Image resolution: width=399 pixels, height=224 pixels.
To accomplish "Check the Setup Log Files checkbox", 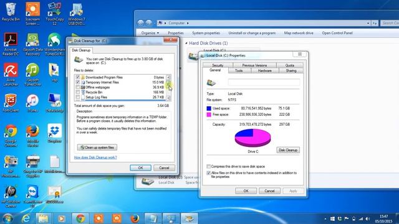I will [77, 97].
